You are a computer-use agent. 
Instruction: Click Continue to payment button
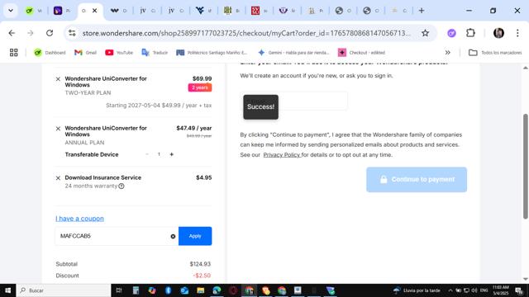[x=417, y=180]
